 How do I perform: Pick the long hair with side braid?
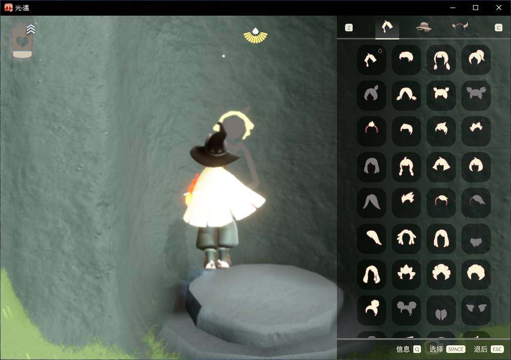371,275
